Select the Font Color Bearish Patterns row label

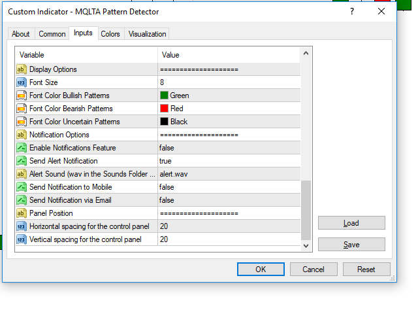pos(71,109)
